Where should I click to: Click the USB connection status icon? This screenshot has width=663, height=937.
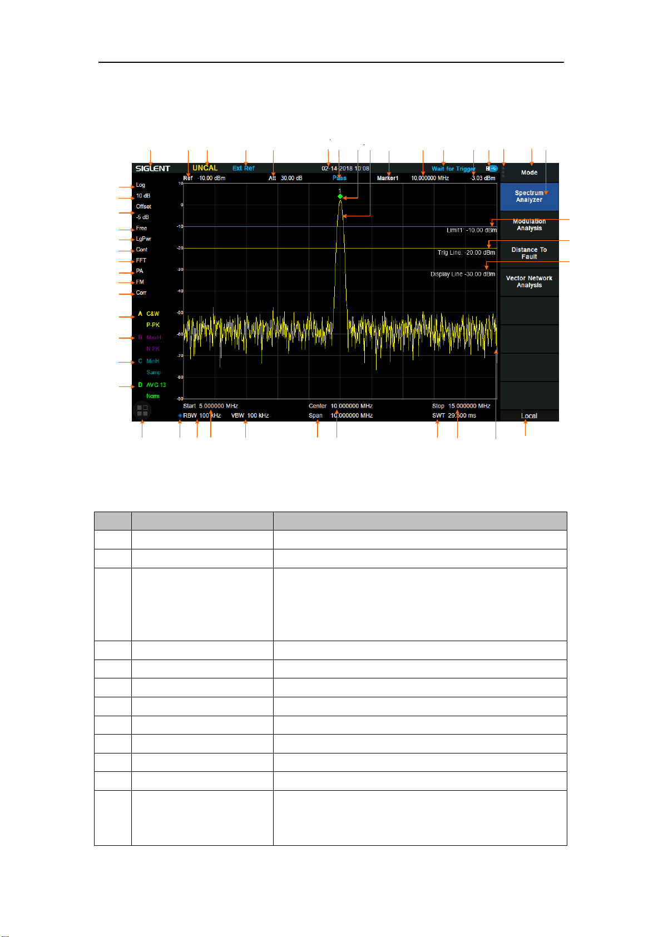tap(492, 168)
